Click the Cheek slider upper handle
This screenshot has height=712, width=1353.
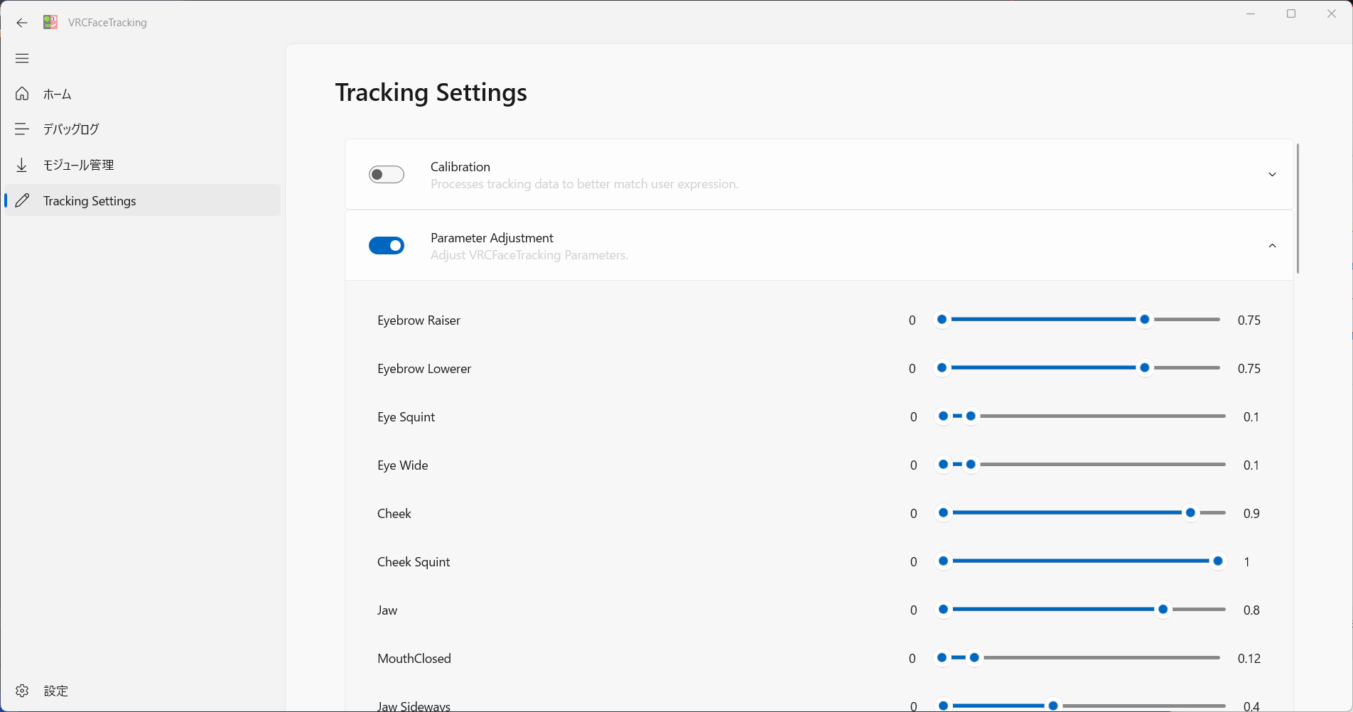click(x=1190, y=513)
